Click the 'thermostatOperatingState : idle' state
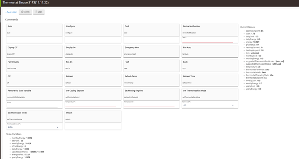Screen dimensions: 299x159 tap(260, 75)
